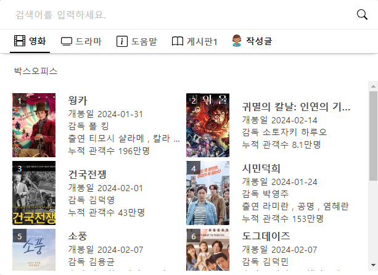Screen dimensions: 378x275
Task: Open the 작성글 tab
Action: pyautogui.click(x=252, y=41)
